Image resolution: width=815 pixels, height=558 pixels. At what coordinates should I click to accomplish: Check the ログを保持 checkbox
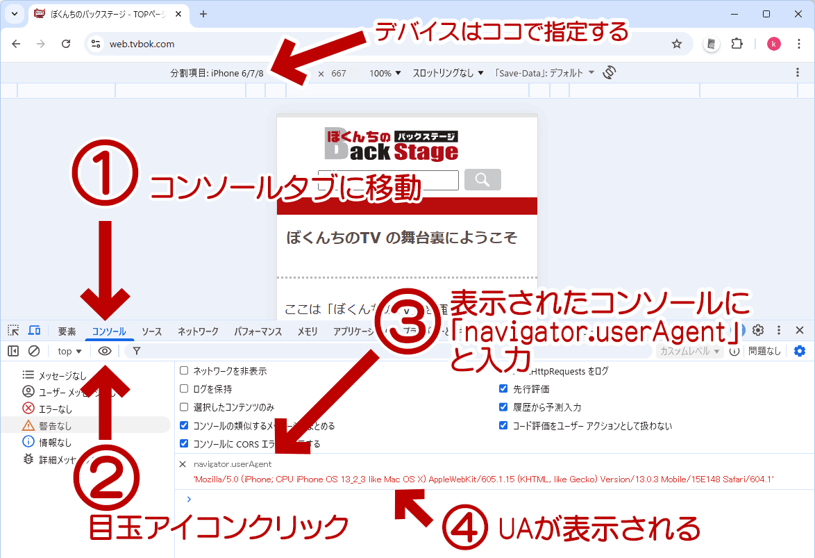pyautogui.click(x=184, y=389)
